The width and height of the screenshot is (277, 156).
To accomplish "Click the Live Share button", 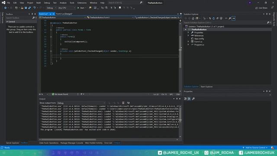I will [261, 8].
